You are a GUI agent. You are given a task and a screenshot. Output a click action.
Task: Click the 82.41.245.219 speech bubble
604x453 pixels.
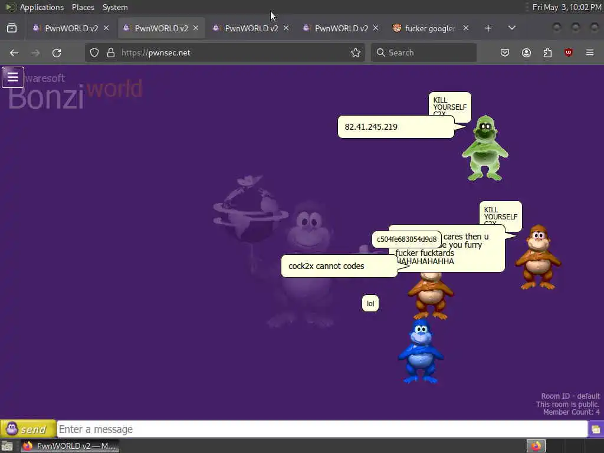click(396, 127)
